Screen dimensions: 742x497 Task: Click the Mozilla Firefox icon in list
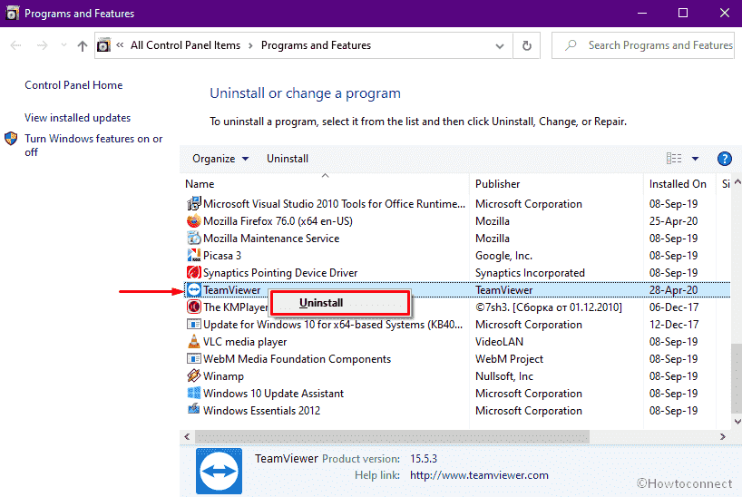(193, 221)
